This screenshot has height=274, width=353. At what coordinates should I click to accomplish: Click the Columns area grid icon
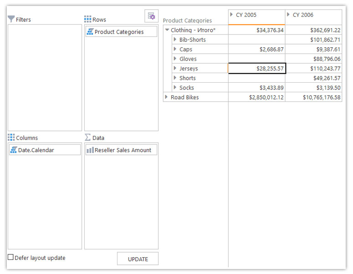(x=11, y=137)
